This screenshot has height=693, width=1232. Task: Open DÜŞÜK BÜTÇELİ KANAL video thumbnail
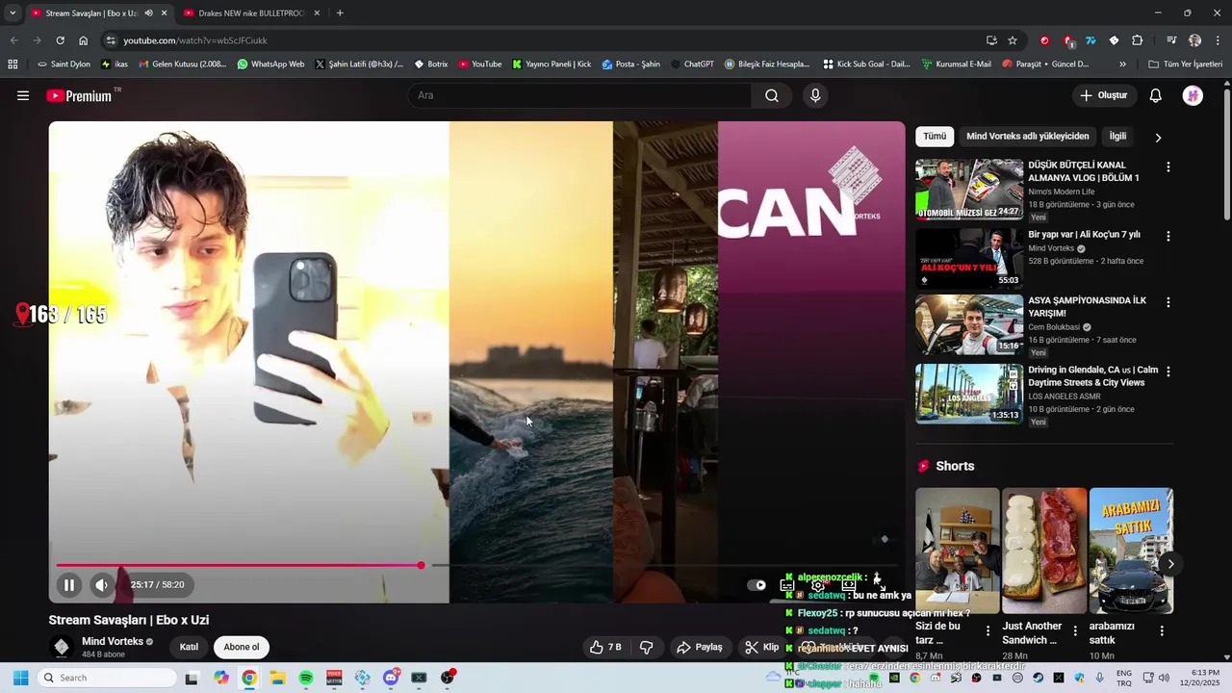coord(969,190)
